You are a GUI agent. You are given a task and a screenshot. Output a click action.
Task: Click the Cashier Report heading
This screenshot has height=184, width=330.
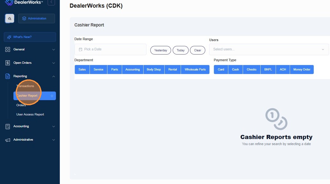point(89,25)
